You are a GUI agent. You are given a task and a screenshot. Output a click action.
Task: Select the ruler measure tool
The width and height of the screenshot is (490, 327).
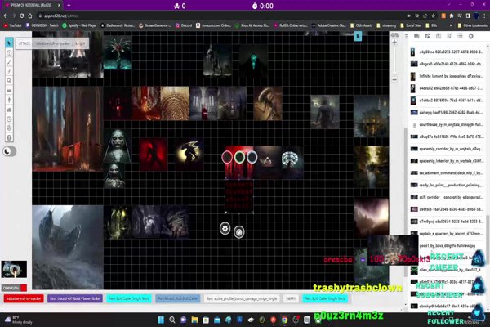[x=9, y=91]
